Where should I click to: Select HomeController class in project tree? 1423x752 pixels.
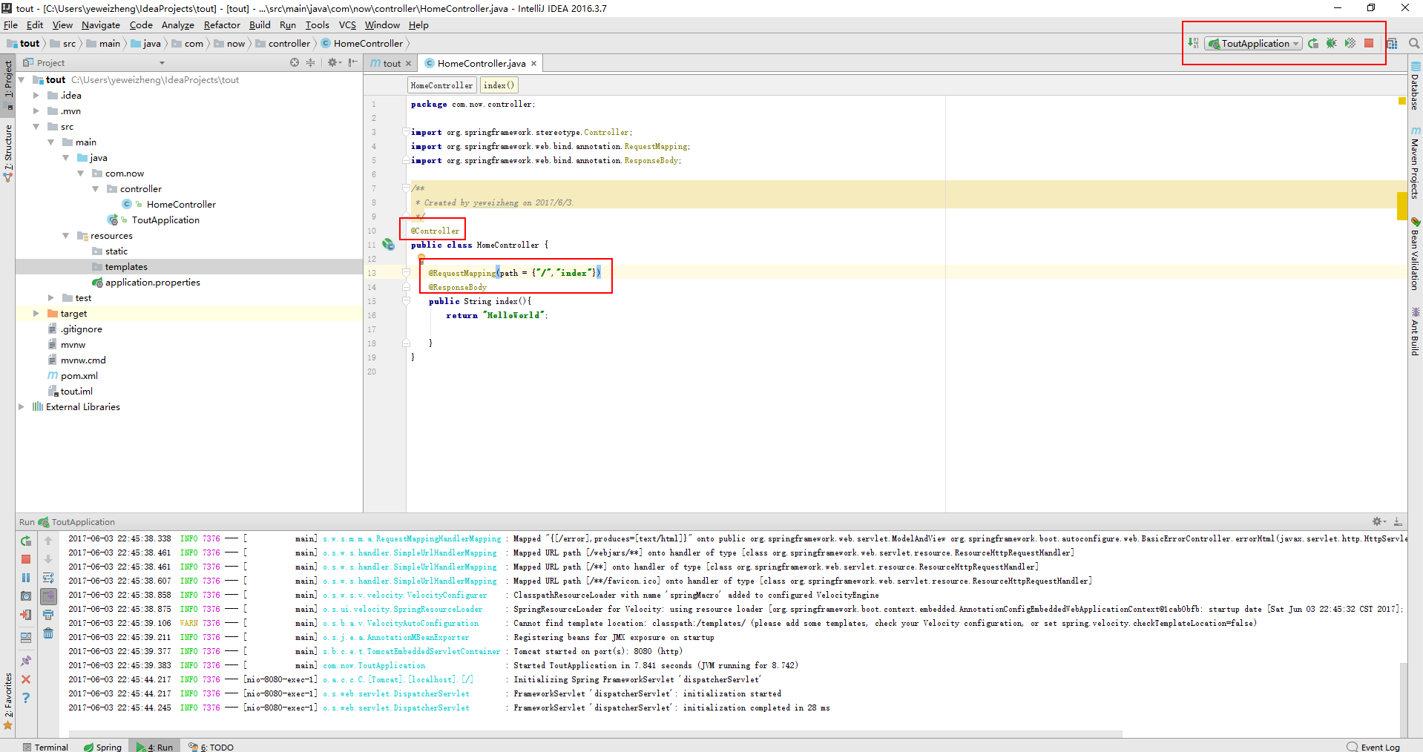(x=180, y=204)
